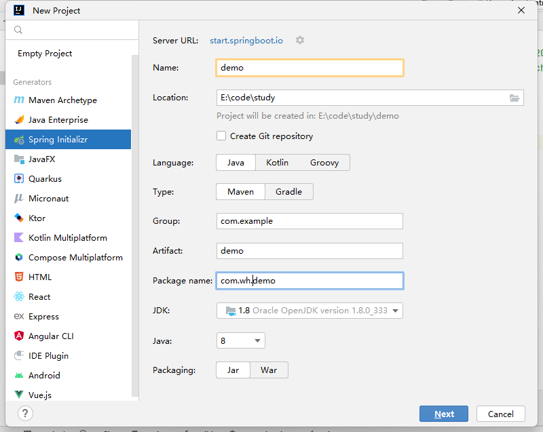
Task: Select the Quarkus generator label
Action: point(45,179)
